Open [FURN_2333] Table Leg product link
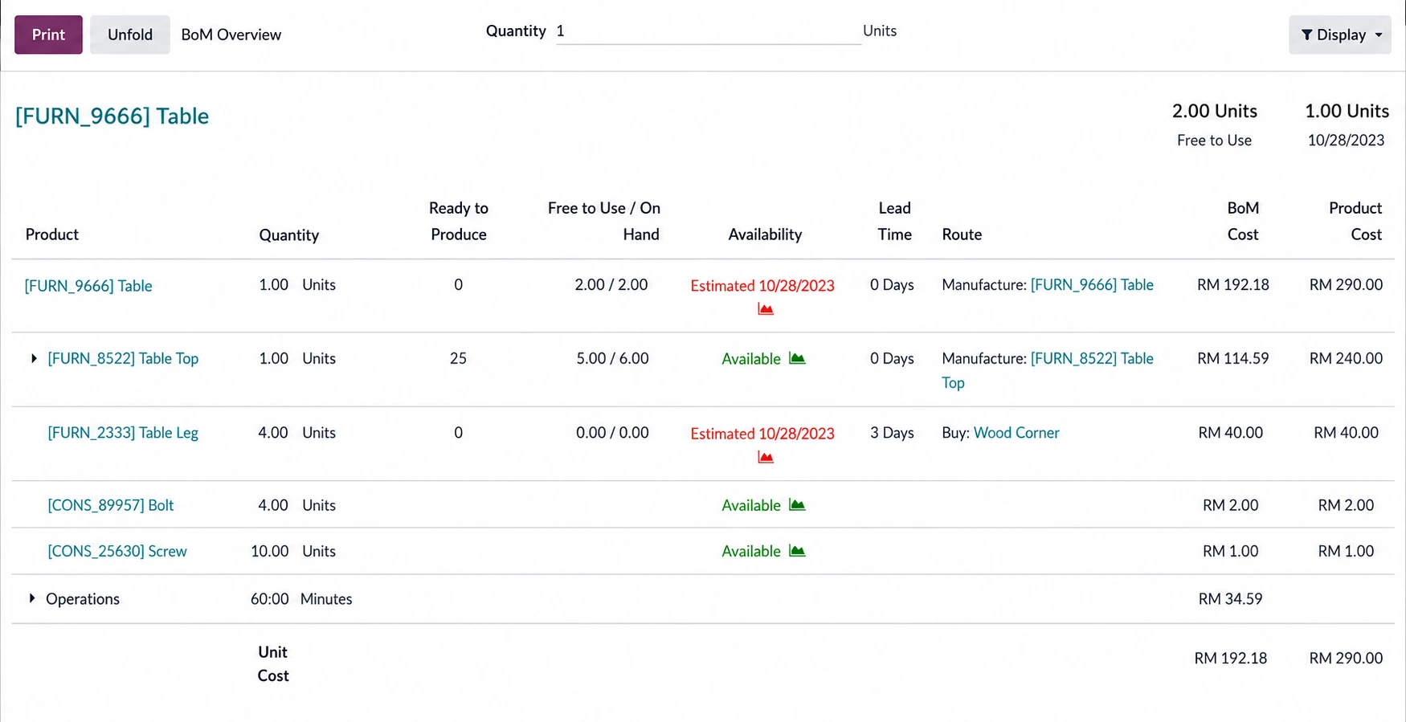 coord(123,433)
